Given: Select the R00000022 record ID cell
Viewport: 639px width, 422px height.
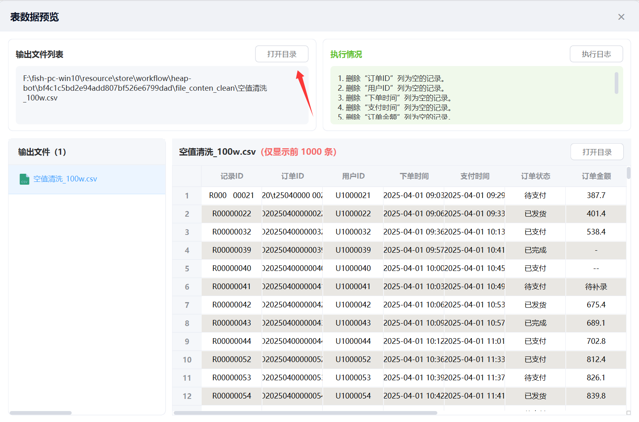Looking at the screenshot, I should pos(232,213).
